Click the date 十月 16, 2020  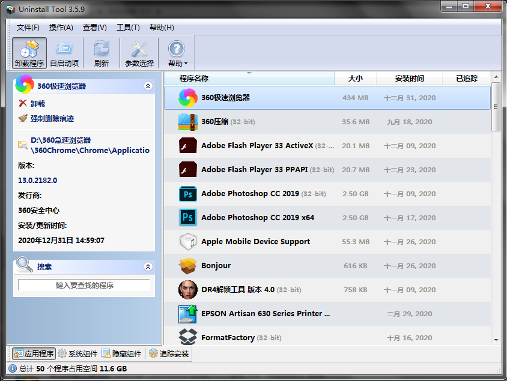410,338
